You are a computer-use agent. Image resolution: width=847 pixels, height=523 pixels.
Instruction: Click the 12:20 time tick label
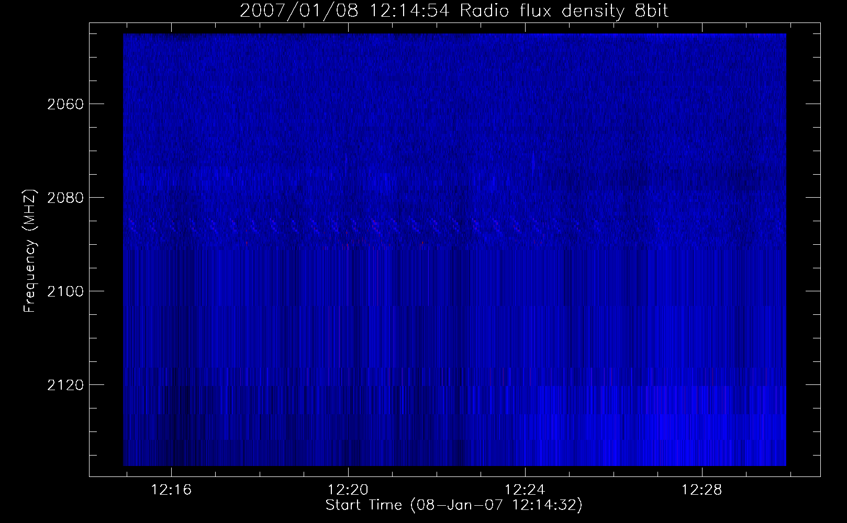[x=348, y=490]
